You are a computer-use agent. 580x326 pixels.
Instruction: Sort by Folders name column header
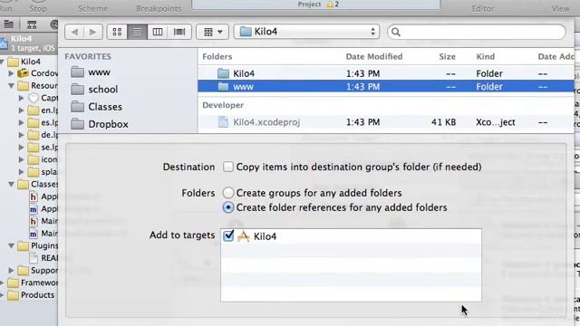pos(217,56)
